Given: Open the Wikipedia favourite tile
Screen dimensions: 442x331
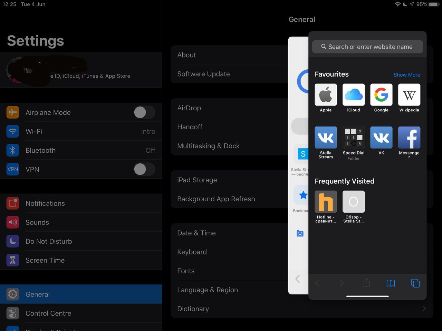Looking at the screenshot, I should pos(409,94).
